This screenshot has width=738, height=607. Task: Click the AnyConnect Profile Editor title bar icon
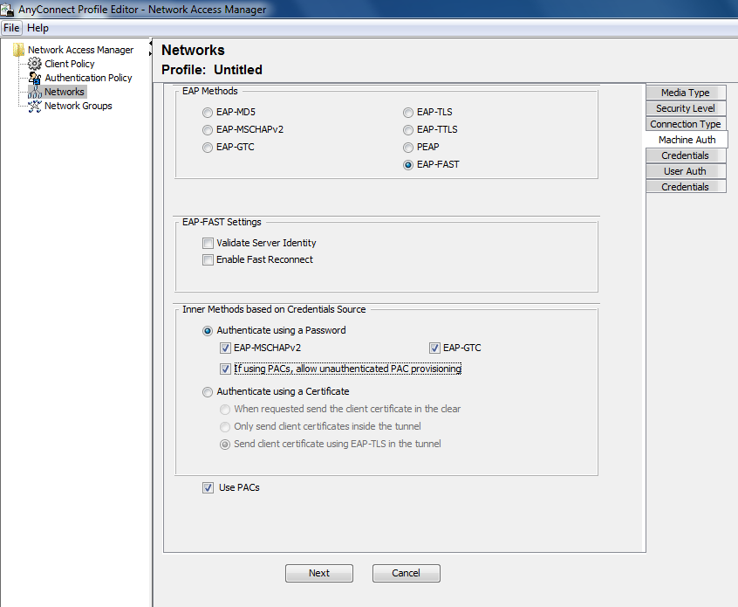pos(7,9)
